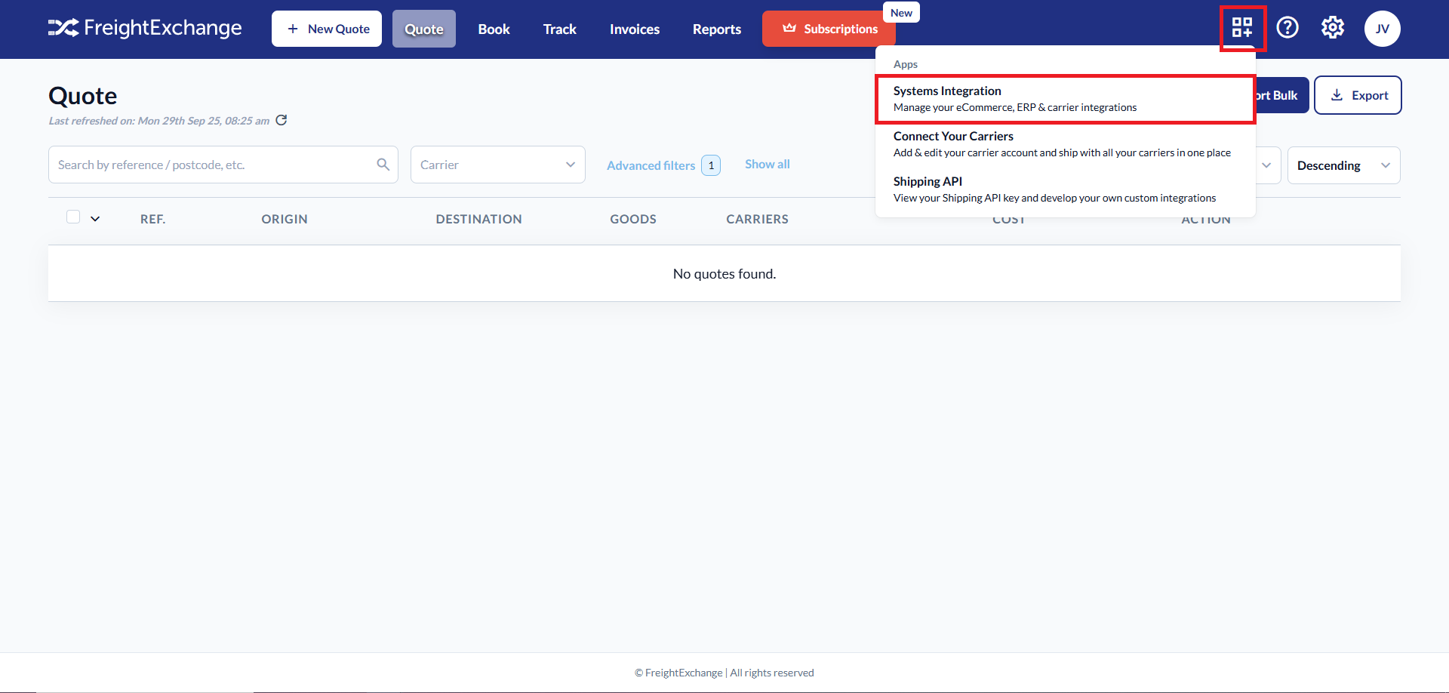
Task: Click the REF. column header
Action: [152, 219]
